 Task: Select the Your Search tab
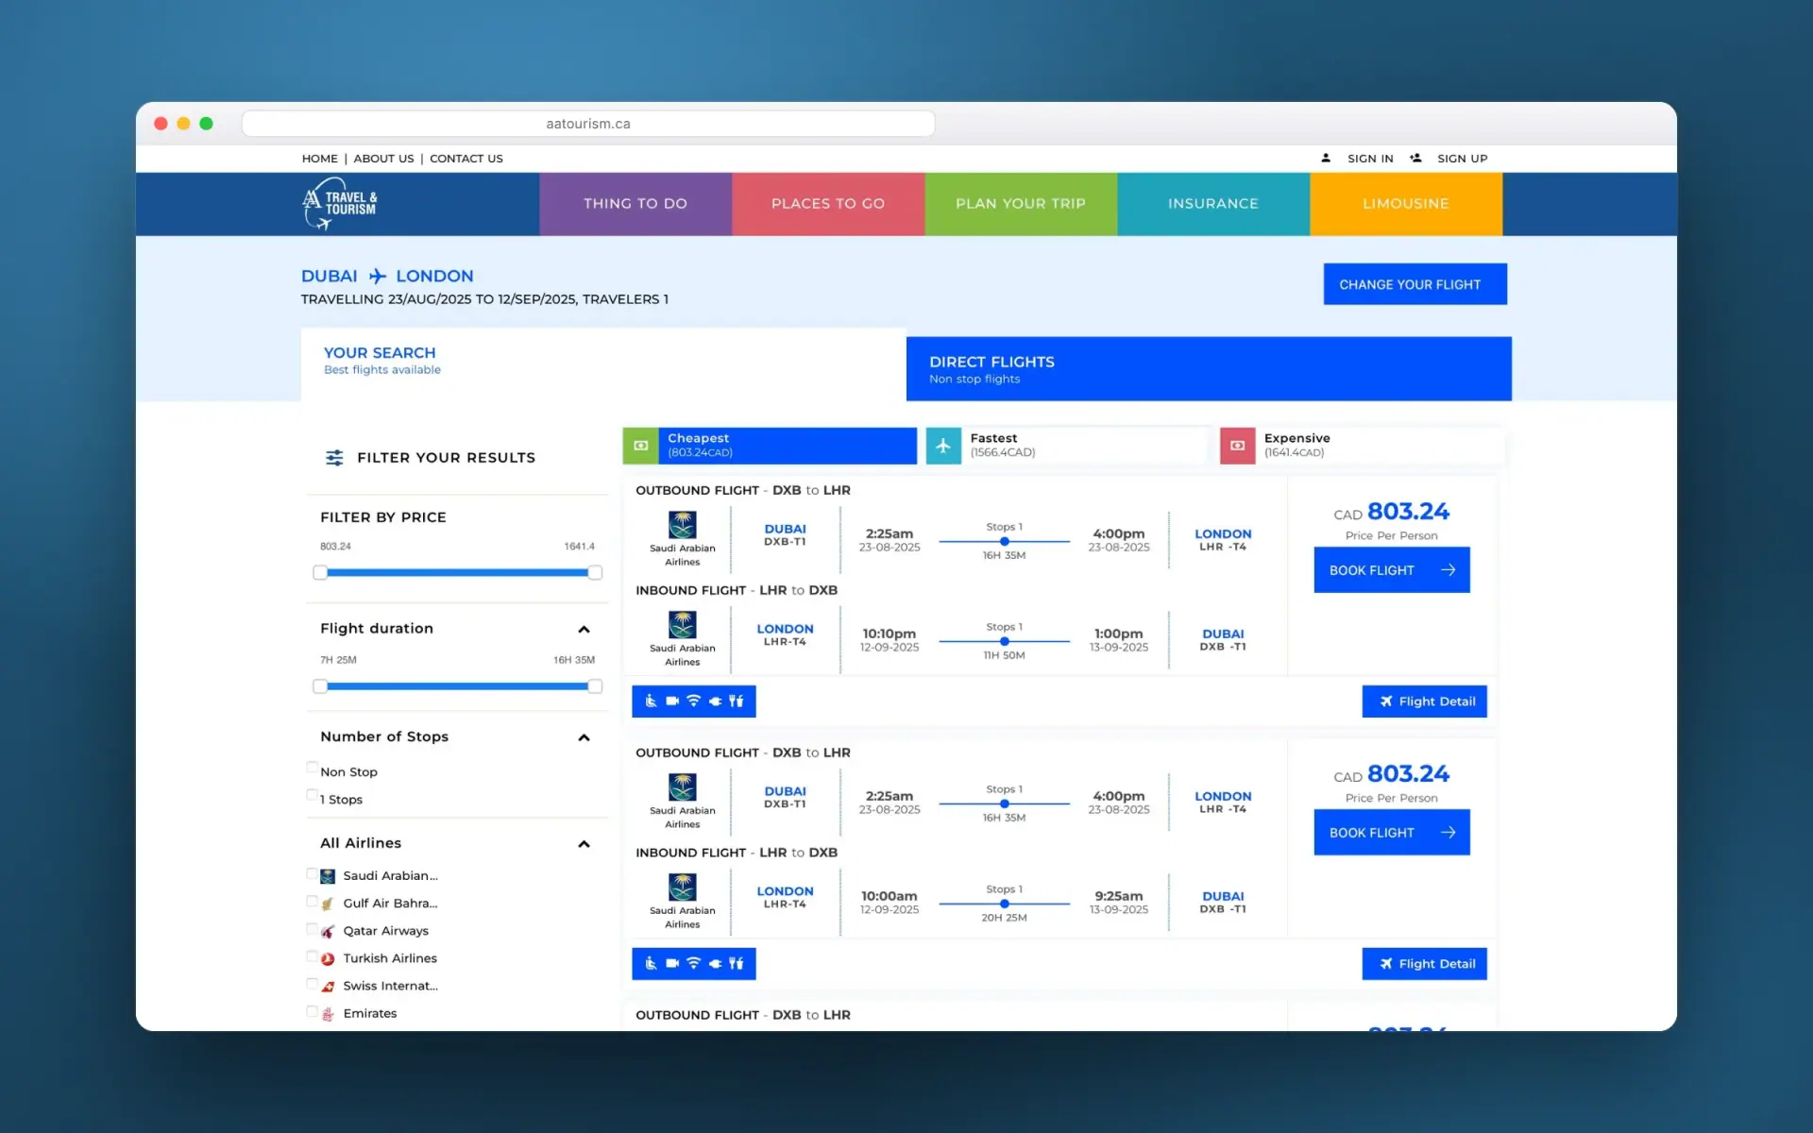point(603,364)
